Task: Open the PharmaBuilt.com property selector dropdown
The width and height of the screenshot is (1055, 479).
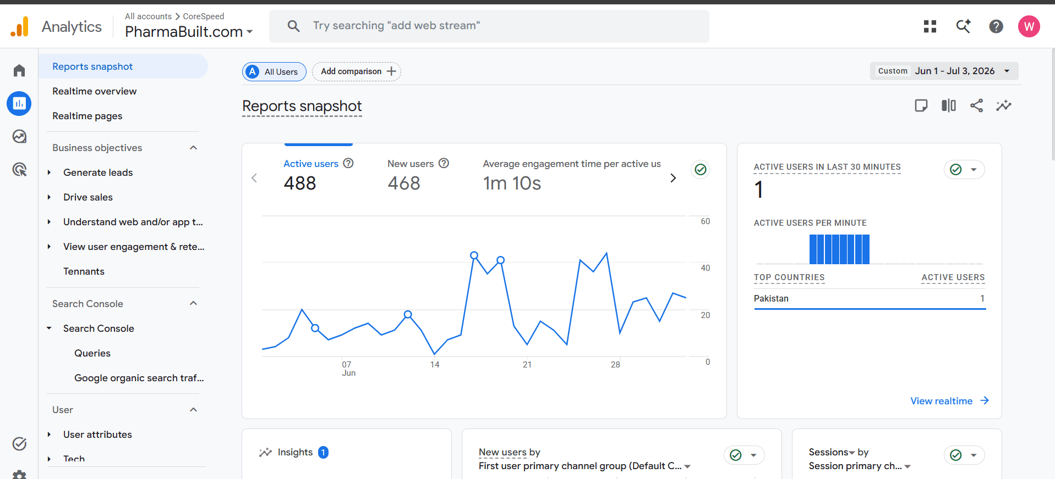Action: click(x=189, y=32)
